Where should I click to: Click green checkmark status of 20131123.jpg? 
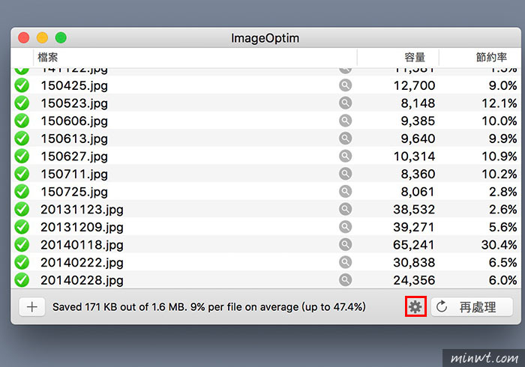(22, 209)
